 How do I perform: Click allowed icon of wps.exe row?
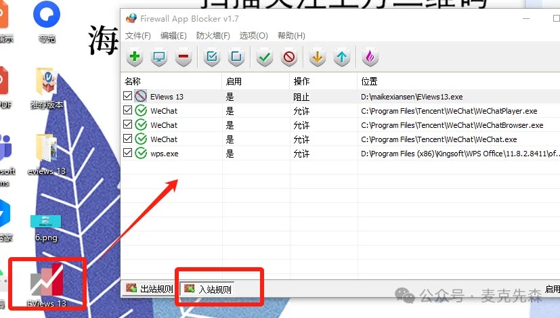point(141,154)
